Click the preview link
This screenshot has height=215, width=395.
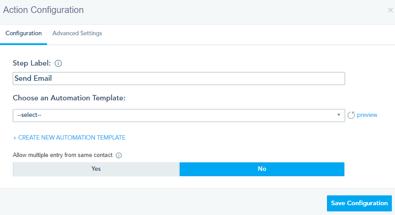click(367, 115)
